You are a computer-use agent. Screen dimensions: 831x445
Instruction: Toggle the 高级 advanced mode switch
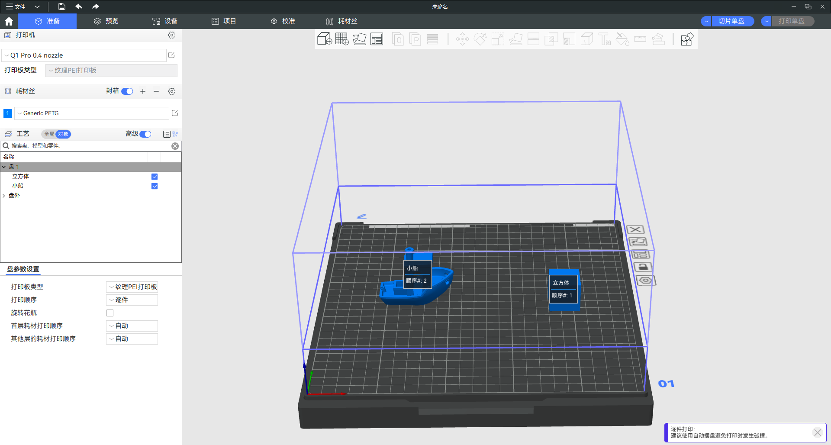click(145, 134)
